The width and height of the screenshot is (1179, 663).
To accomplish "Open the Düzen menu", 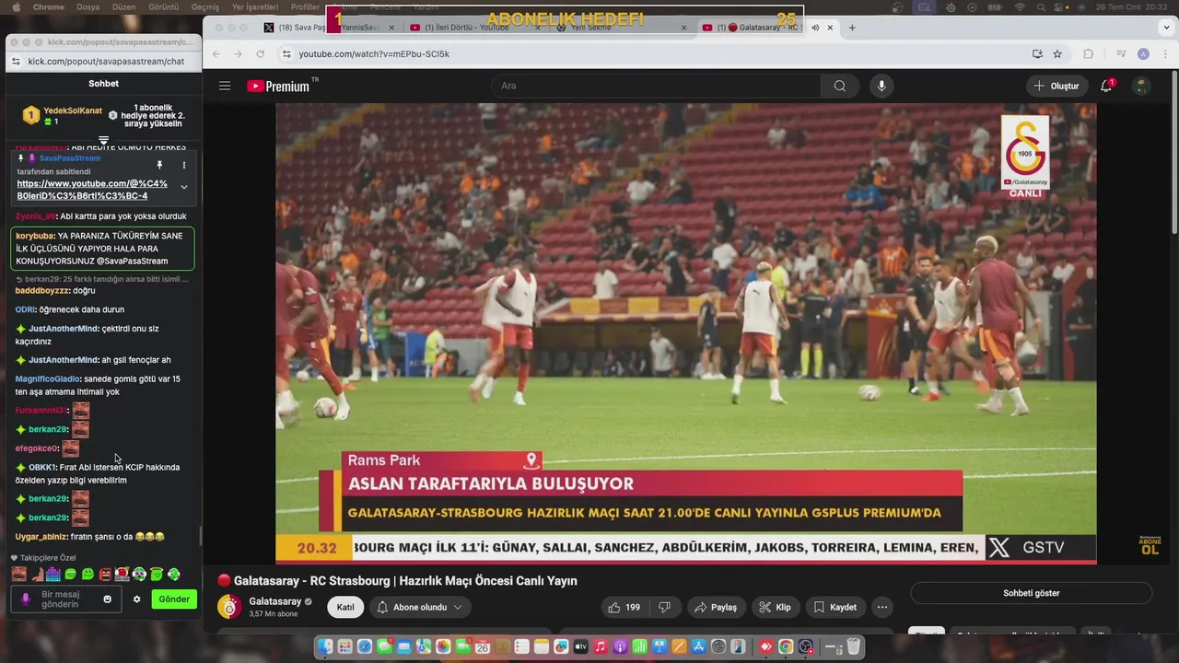I will point(123,6).
